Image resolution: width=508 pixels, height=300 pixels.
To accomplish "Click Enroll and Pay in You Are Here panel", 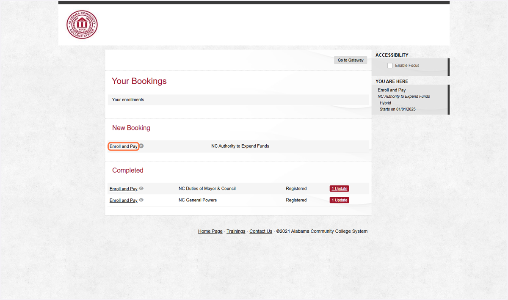I will (392, 90).
